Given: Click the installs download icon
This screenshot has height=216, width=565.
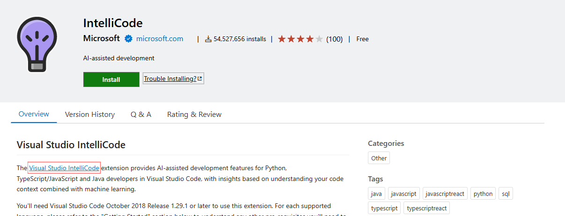Looking at the screenshot, I should (x=208, y=39).
